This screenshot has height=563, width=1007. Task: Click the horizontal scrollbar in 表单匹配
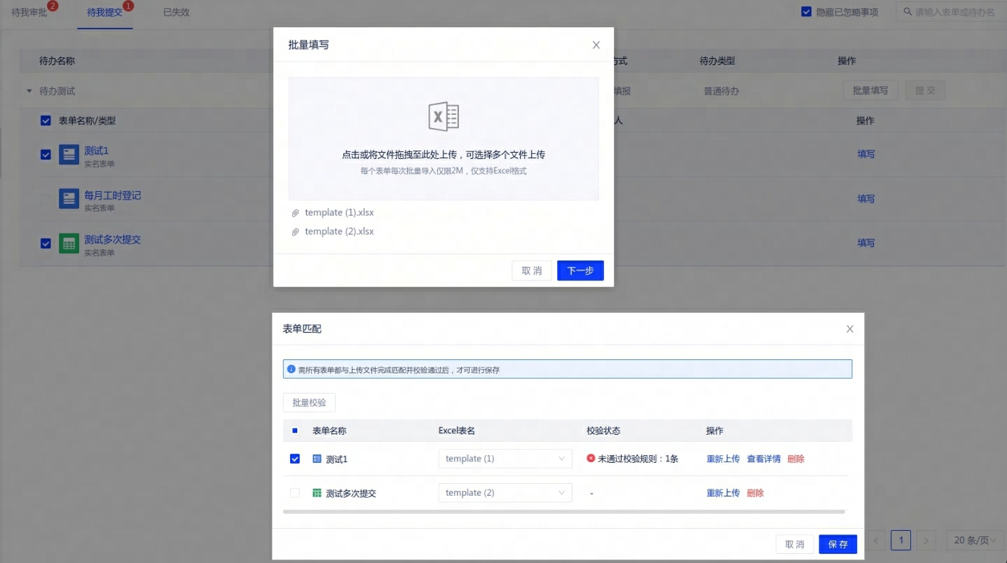pyautogui.click(x=563, y=512)
